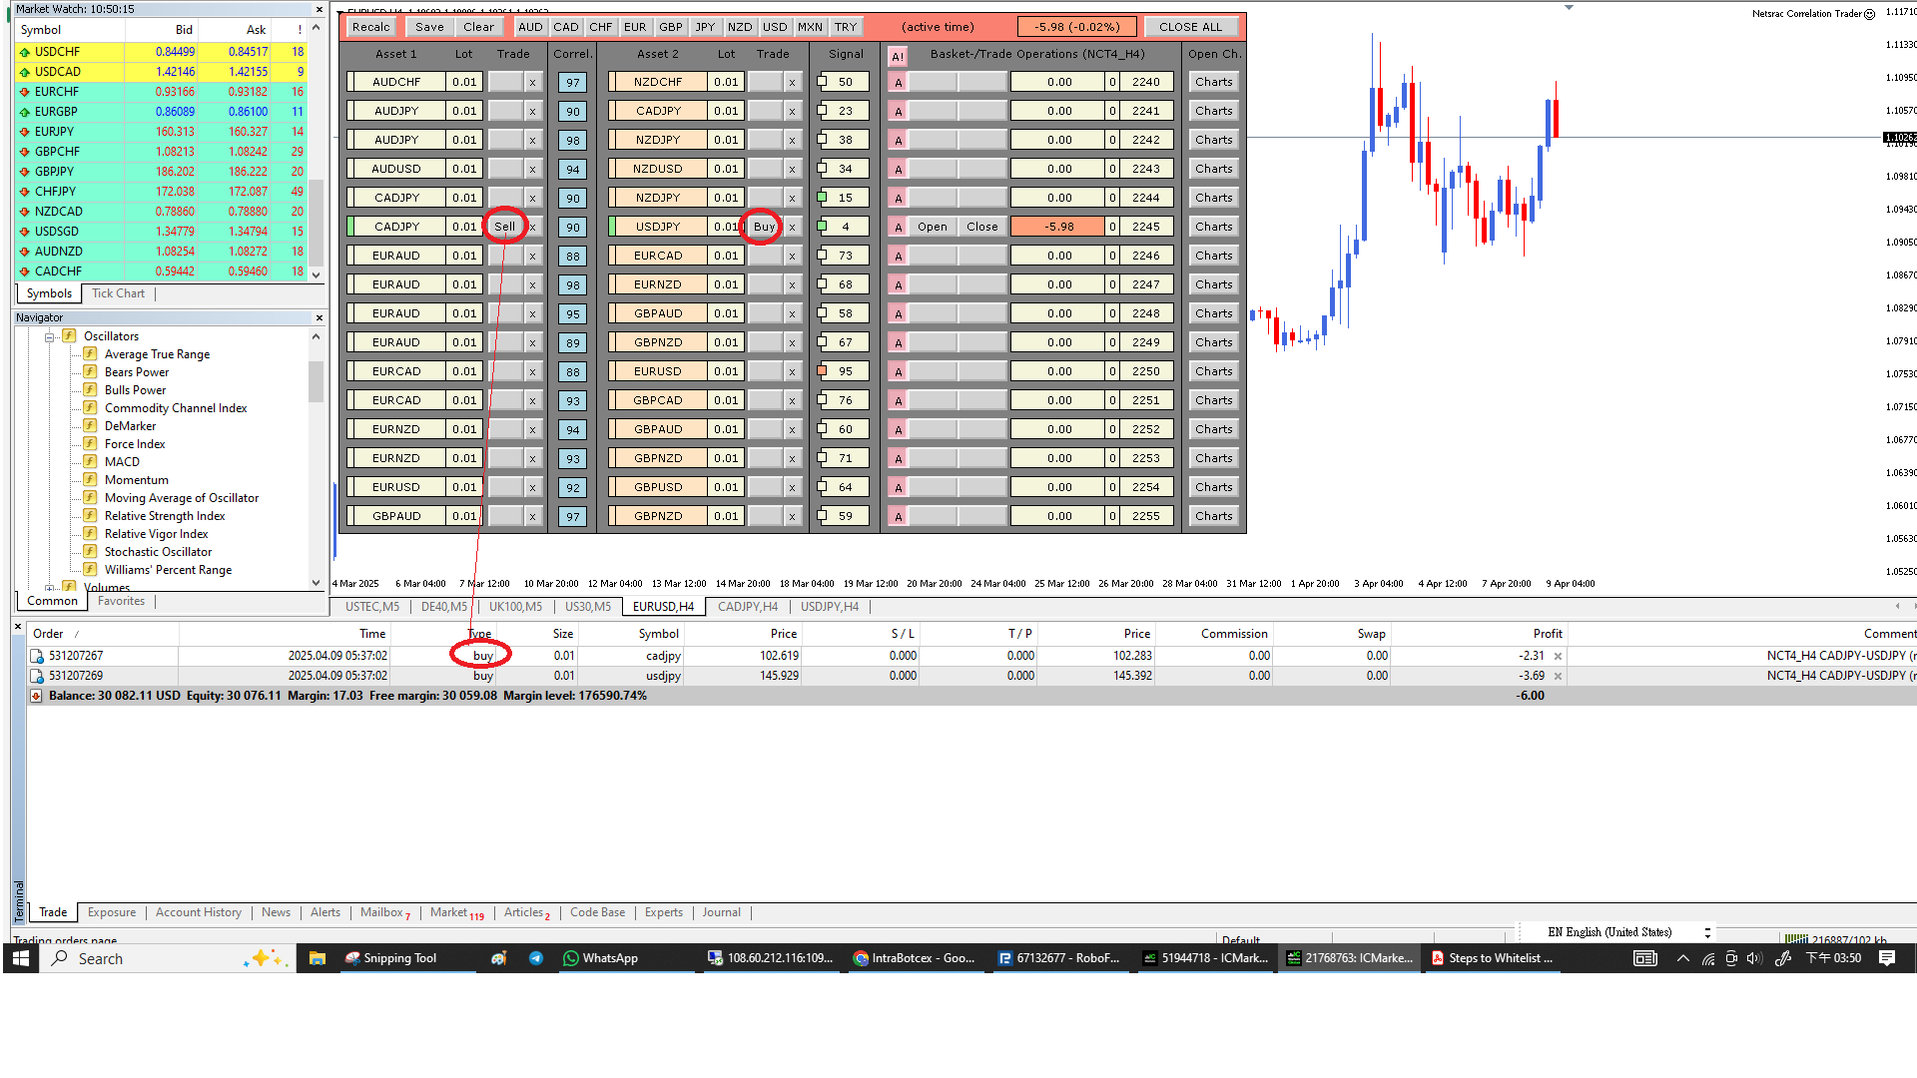Open File Explorer taskbar icon
Screen dimensions: 1917x1078
(318, 958)
